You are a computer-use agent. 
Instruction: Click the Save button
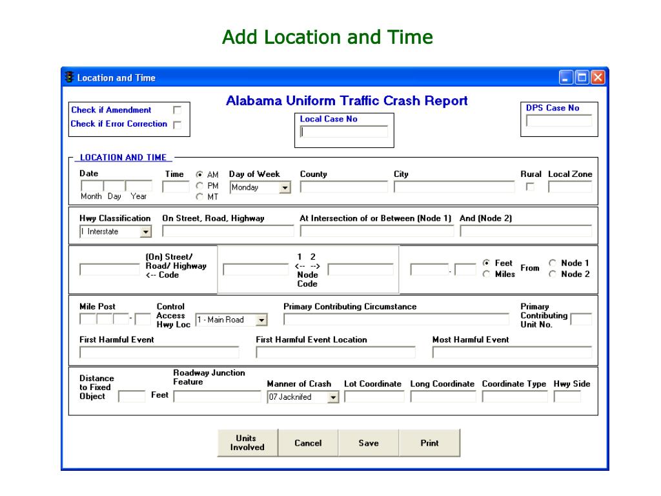tap(369, 443)
